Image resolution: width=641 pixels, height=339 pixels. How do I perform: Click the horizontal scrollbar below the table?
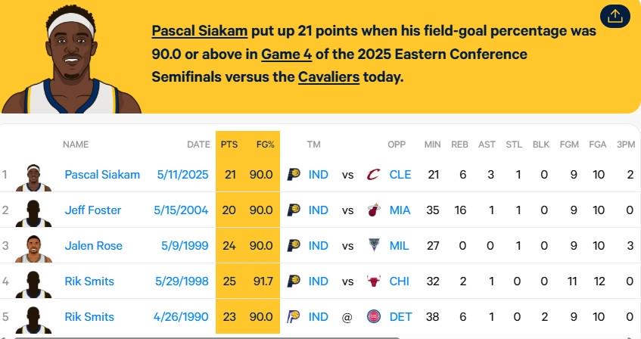(x=207, y=337)
